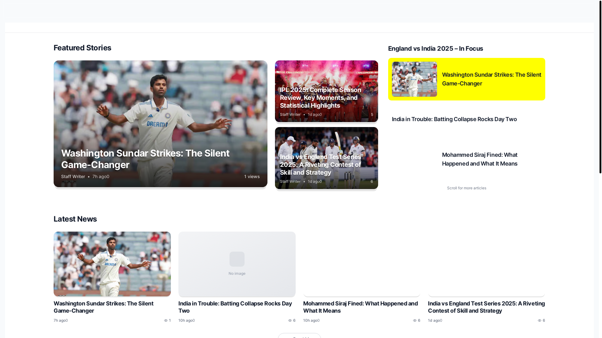Open Latest News India in Trouble title

(x=235, y=307)
